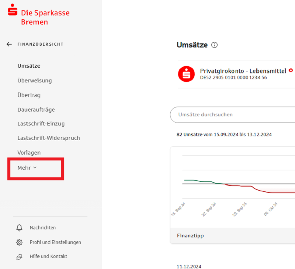Viewport: 295px width, 269px height.
Task: Open Lastschrift-Widerspruch
Action: pyautogui.click(x=49, y=138)
